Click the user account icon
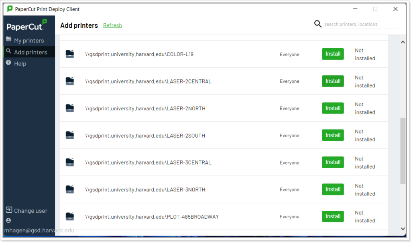This screenshot has height=242, width=411. [8, 221]
